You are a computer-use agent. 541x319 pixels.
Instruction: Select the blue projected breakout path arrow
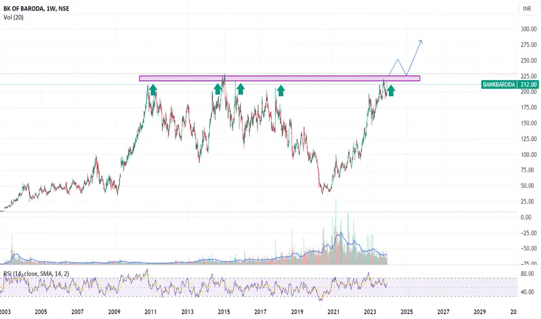[406, 57]
